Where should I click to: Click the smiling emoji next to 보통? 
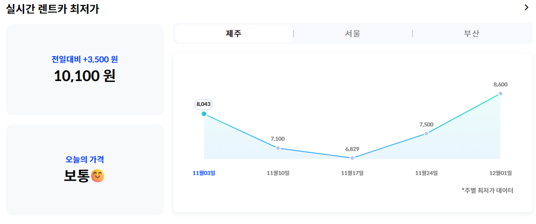click(x=97, y=176)
